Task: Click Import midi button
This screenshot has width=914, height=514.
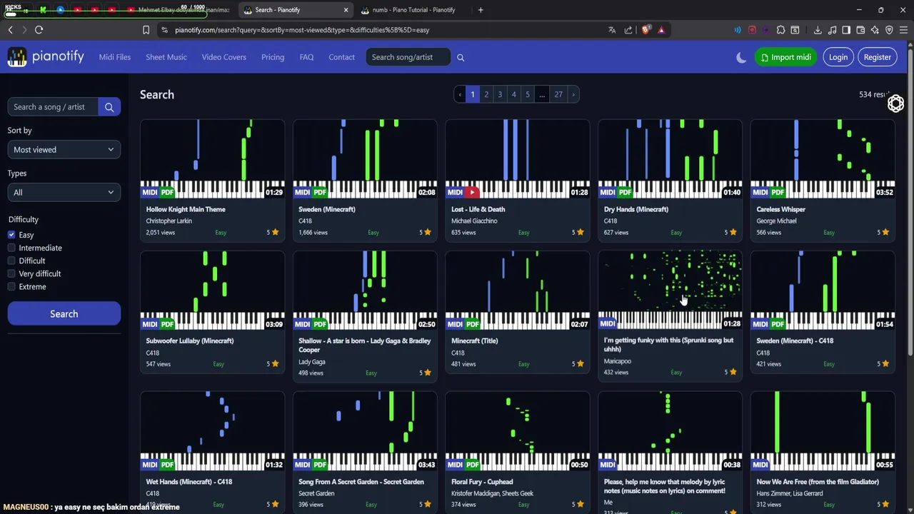Action: (785, 57)
